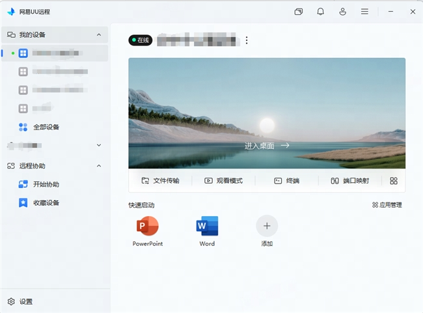Collapse the 远程协助 section
This screenshot has height=313, width=423.
coord(99,166)
